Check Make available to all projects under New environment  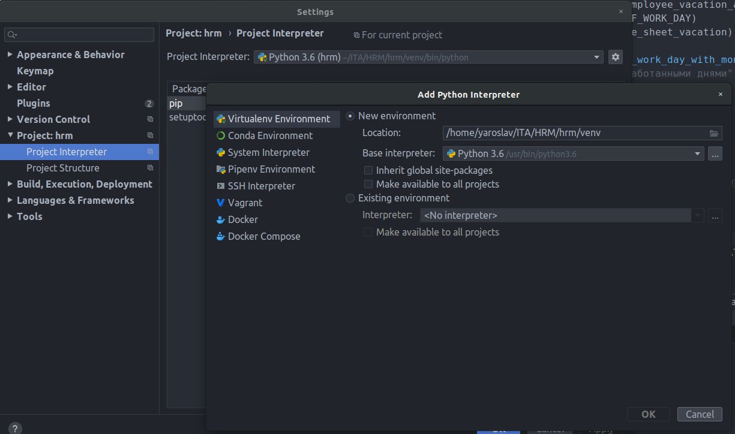tap(368, 184)
